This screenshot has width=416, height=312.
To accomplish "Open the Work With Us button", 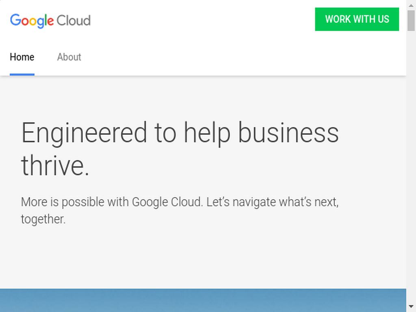I will (357, 19).
